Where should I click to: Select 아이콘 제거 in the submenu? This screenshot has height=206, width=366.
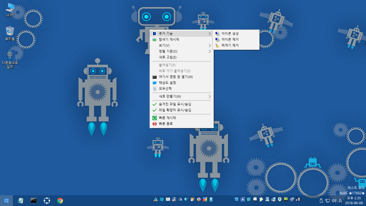pyautogui.click(x=236, y=39)
